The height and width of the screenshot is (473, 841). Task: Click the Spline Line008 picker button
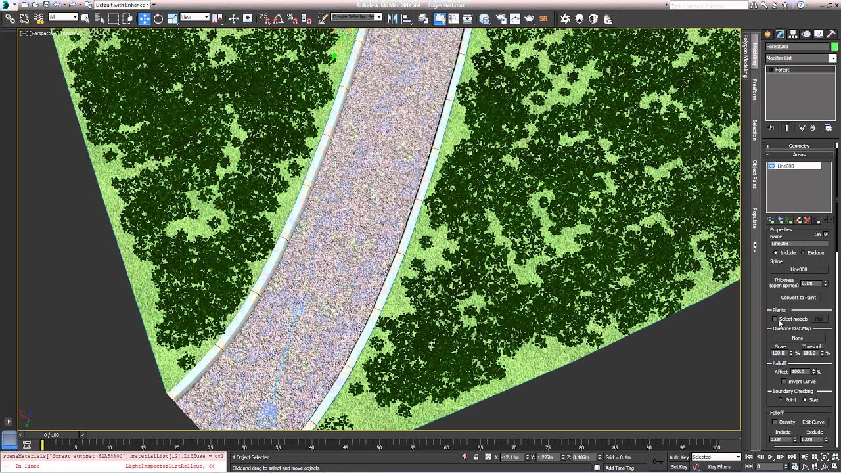[x=798, y=269]
